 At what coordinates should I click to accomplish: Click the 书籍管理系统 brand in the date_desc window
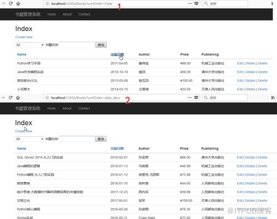[x=28, y=108]
